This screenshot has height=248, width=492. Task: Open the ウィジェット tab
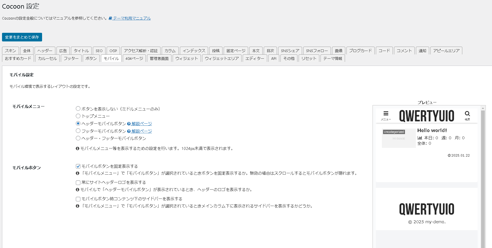click(x=187, y=58)
